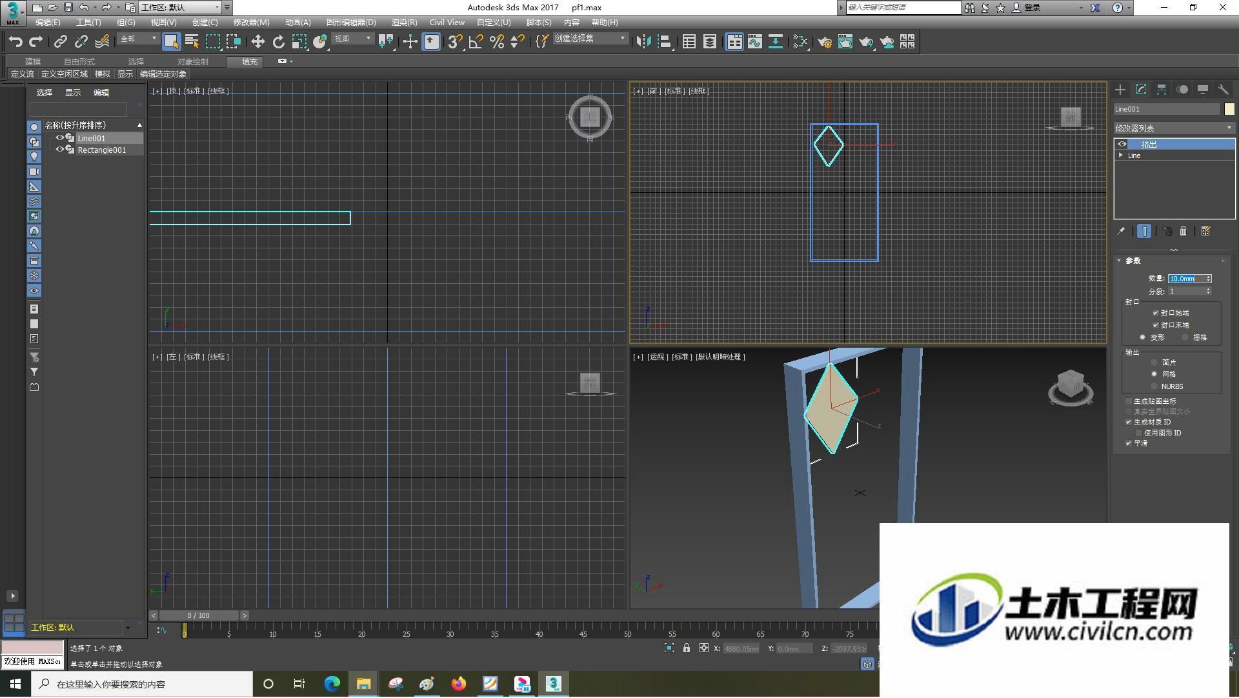Open the 视图 reference coordinate dropdown
Viewport: 1239px width, 698px height.
click(x=352, y=39)
